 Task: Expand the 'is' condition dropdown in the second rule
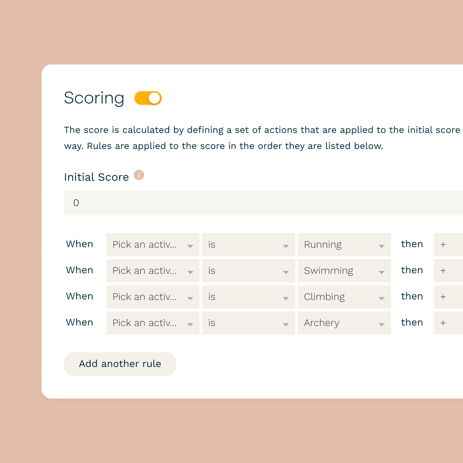[248, 271]
